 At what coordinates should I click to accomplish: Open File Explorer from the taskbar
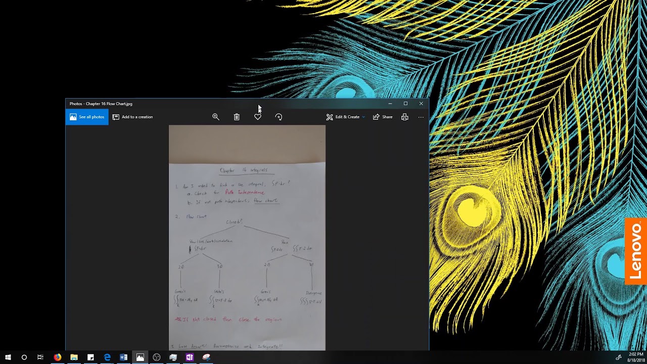[x=74, y=357]
